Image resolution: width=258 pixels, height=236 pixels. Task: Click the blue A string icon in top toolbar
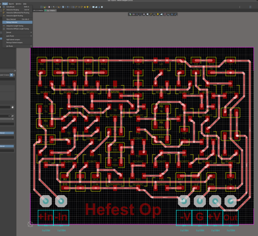(x=99, y=7)
